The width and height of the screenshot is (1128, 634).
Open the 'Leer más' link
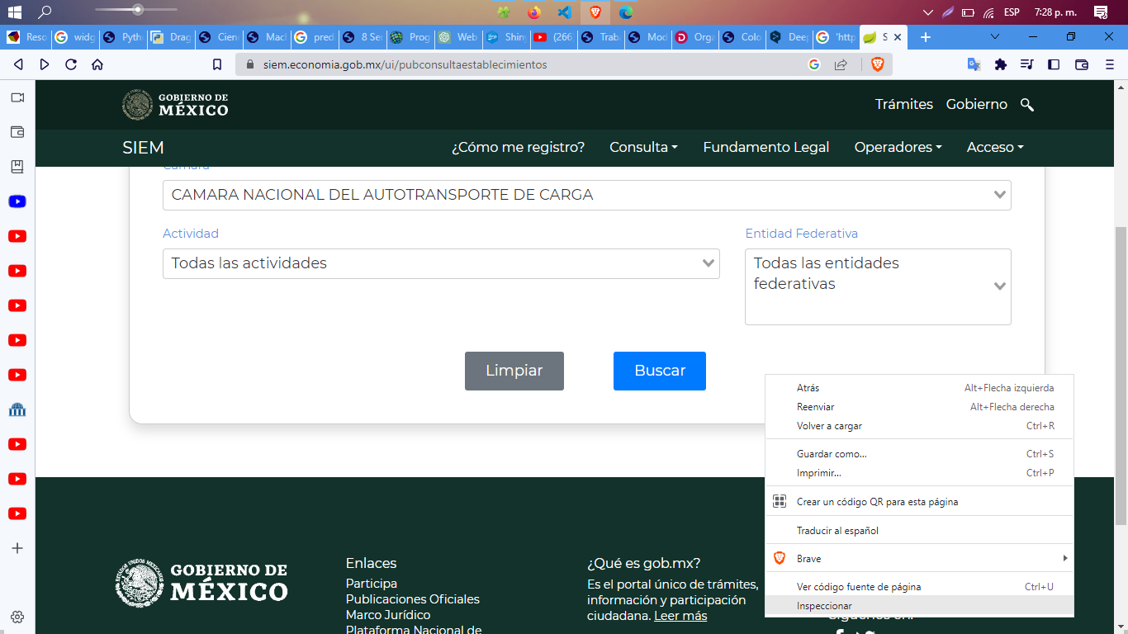680,615
